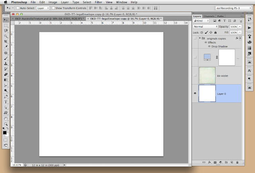Switch to the Paths tab
Screen dimensions: 255x173
click(x=220, y=16)
